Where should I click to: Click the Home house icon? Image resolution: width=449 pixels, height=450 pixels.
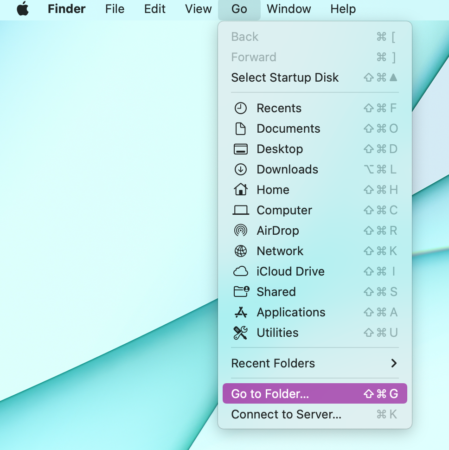point(240,190)
